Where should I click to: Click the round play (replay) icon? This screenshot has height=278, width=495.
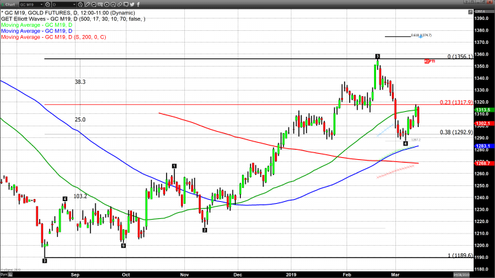tap(107, 4)
